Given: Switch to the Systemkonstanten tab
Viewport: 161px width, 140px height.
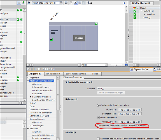Looking at the screenshot, I should tap(76, 74).
